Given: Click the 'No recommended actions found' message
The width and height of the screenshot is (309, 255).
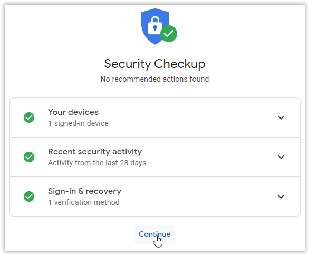Looking at the screenshot, I should (x=154, y=79).
